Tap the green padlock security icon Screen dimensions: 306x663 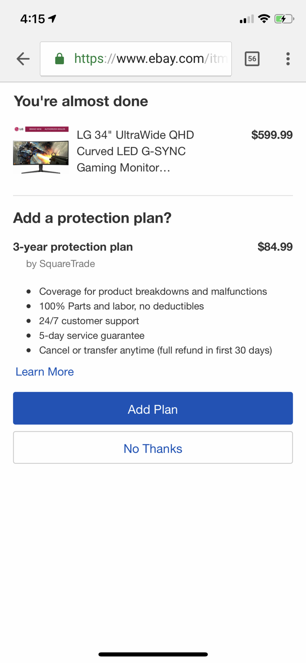60,59
